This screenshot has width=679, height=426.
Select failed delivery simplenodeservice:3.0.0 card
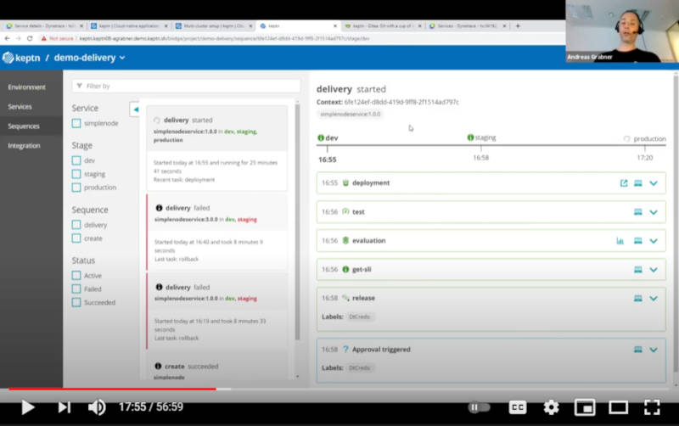point(217,232)
